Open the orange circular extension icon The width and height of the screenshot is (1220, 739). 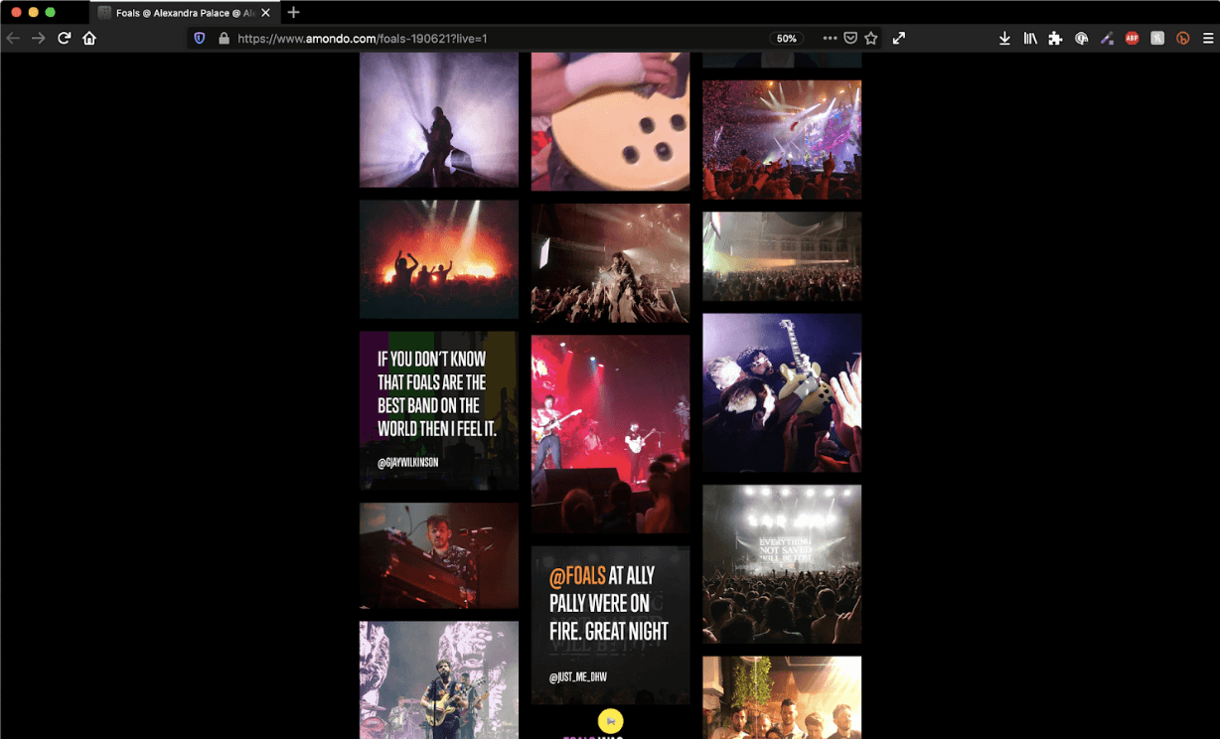point(1182,38)
